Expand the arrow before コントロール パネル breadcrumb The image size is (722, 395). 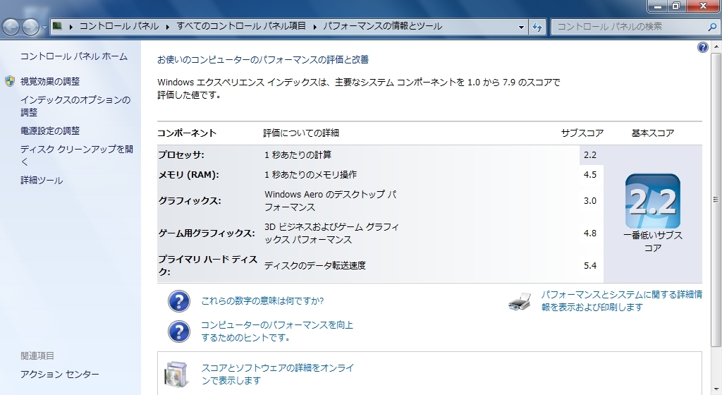[71, 27]
